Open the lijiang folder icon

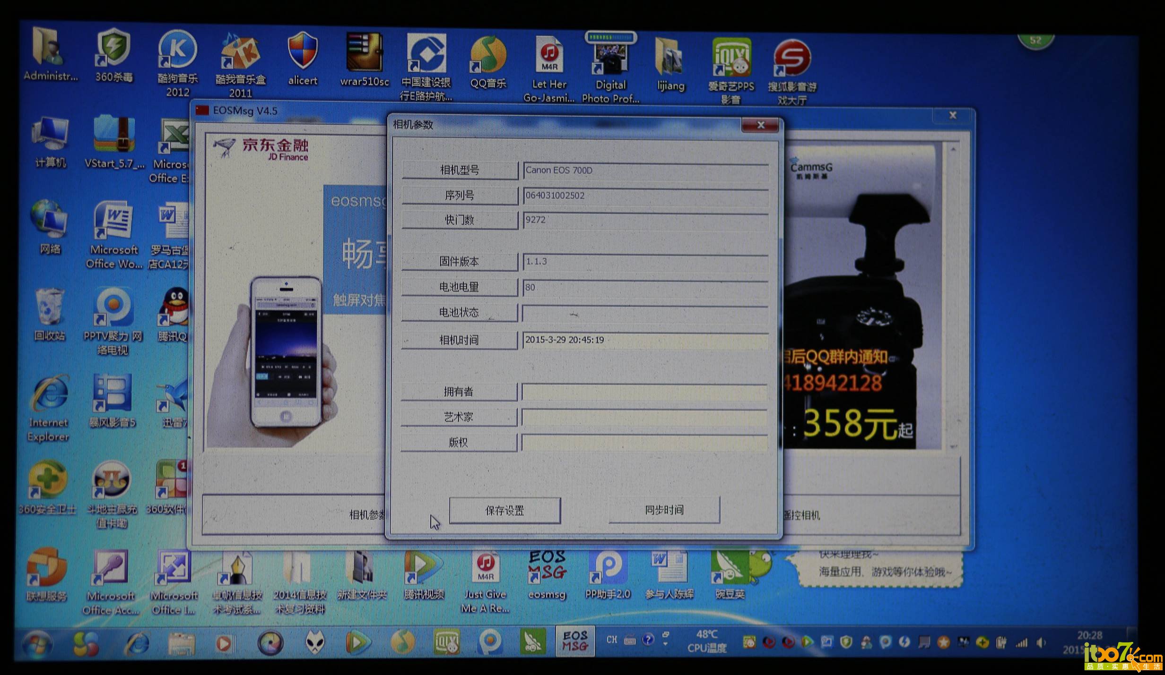670,65
